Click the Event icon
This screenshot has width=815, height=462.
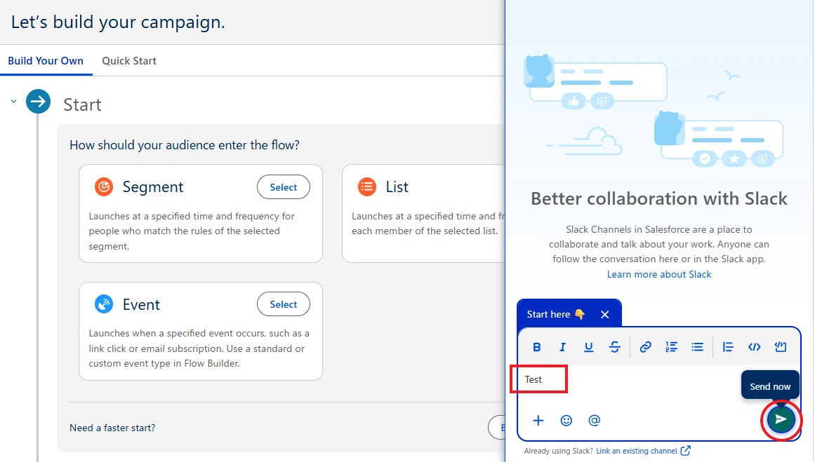pyautogui.click(x=104, y=304)
